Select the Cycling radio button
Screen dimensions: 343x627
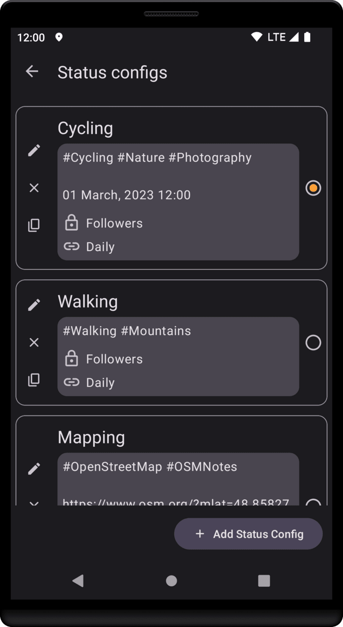coord(313,188)
